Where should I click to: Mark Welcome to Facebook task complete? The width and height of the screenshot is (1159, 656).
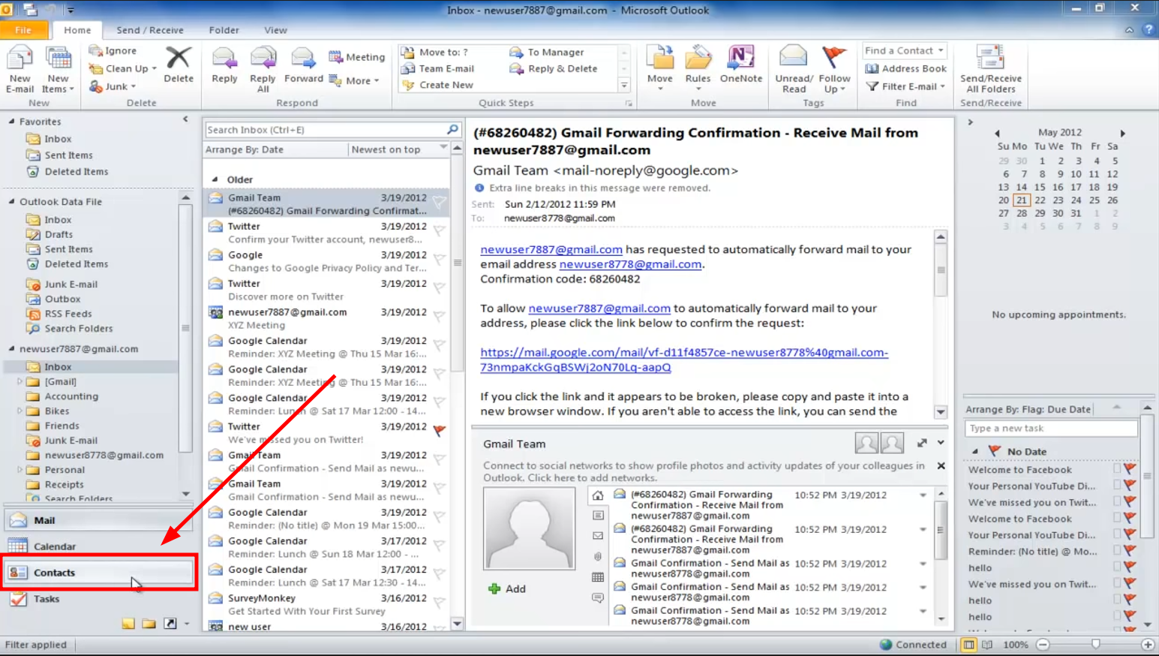point(1117,469)
